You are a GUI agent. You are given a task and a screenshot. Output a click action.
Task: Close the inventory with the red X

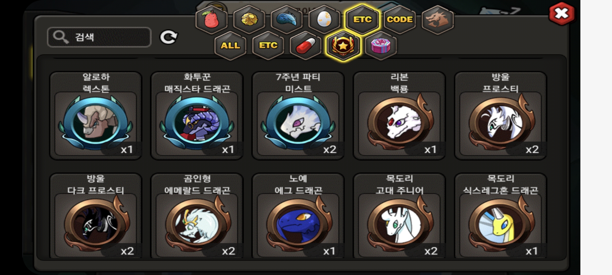tap(562, 14)
